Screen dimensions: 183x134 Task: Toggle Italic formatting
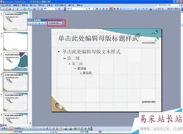click(x=100, y=9)
